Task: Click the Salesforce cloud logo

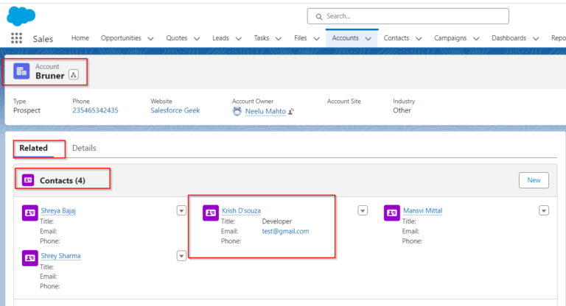Action: tap(21, 15)
